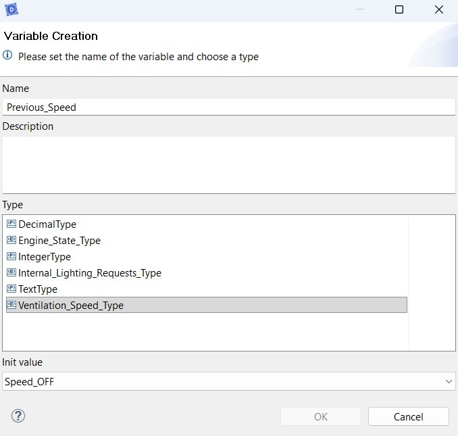Close the Variable Creation window

[438, 9]
